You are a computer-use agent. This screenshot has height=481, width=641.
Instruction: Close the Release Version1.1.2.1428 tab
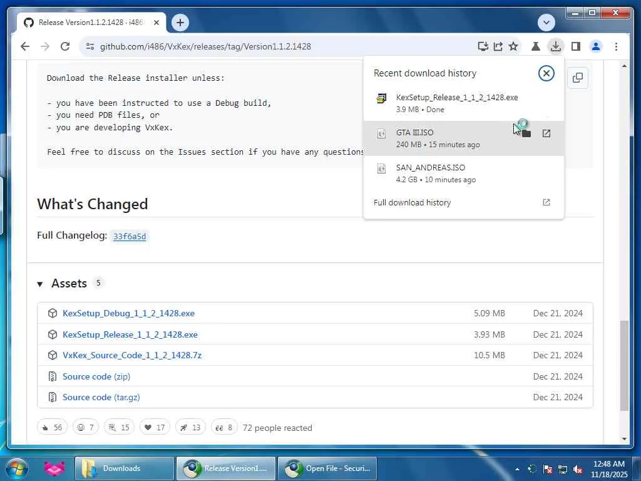coord(156,23)
